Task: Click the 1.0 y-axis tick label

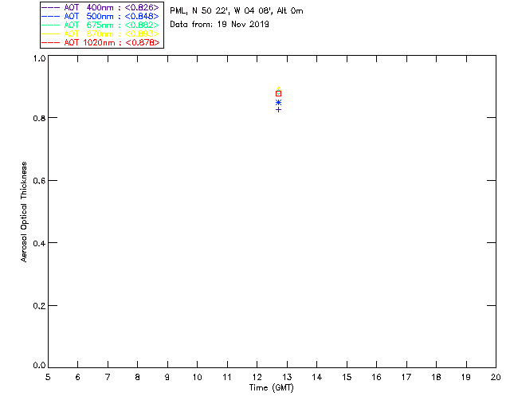Action: coord(39,58)
